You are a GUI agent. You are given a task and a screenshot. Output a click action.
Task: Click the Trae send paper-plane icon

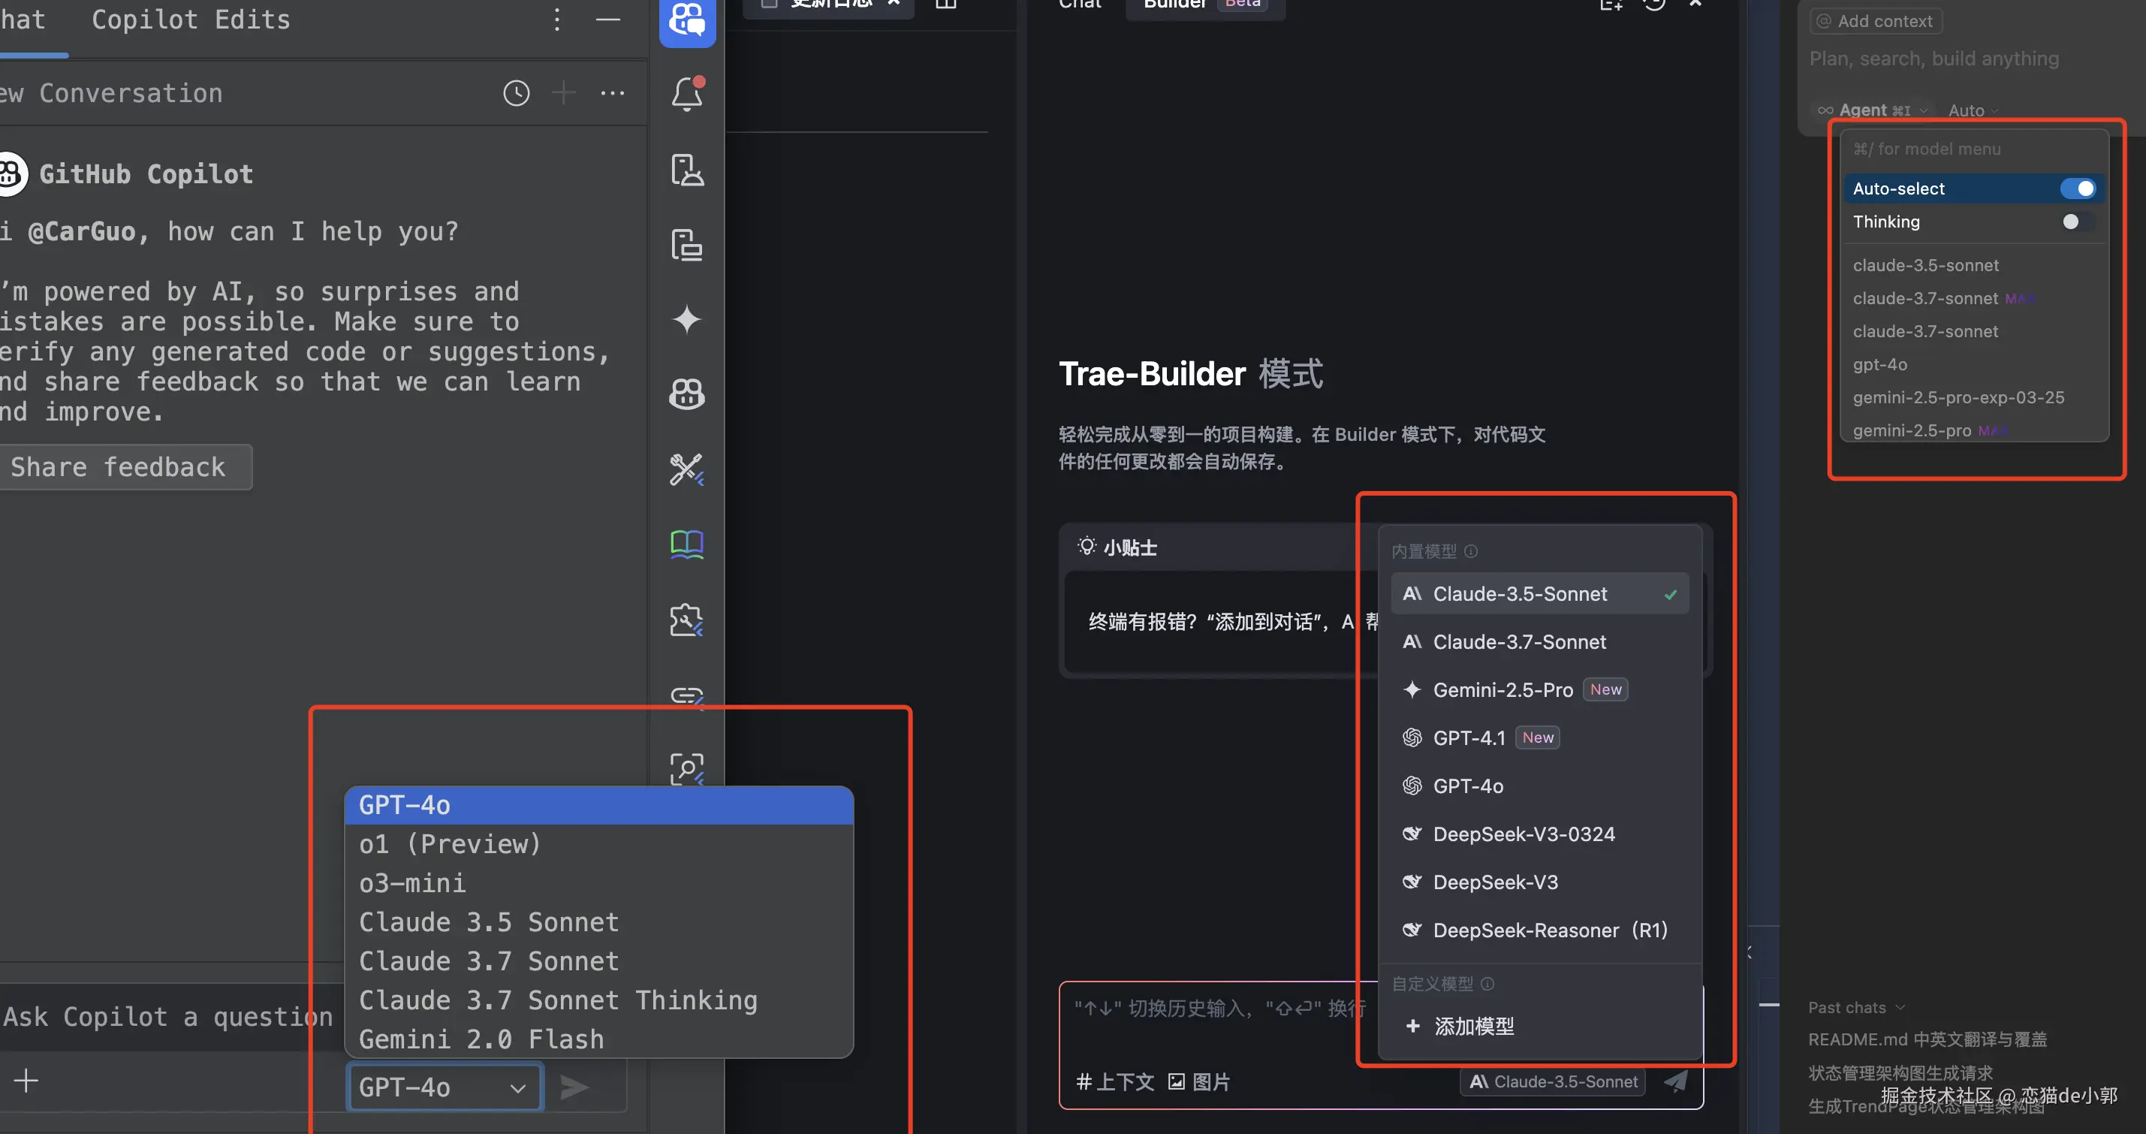tap(1675, 1081)
